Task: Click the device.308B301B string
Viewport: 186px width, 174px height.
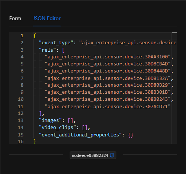Action: [x=108, y=92]
